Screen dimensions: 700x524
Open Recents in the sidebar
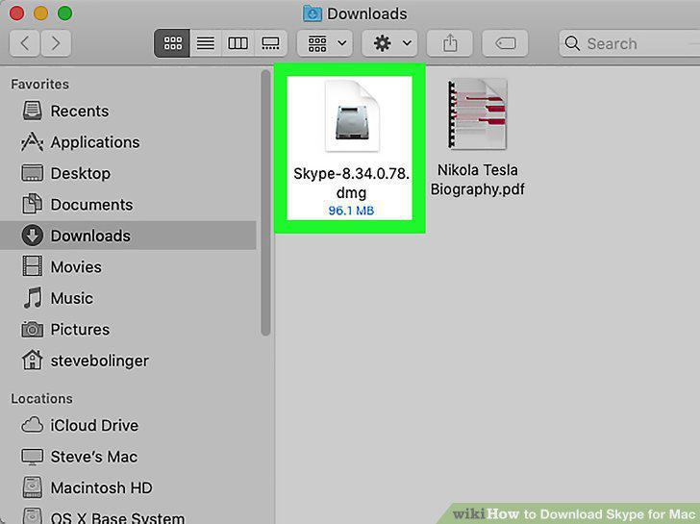[128, 111]
